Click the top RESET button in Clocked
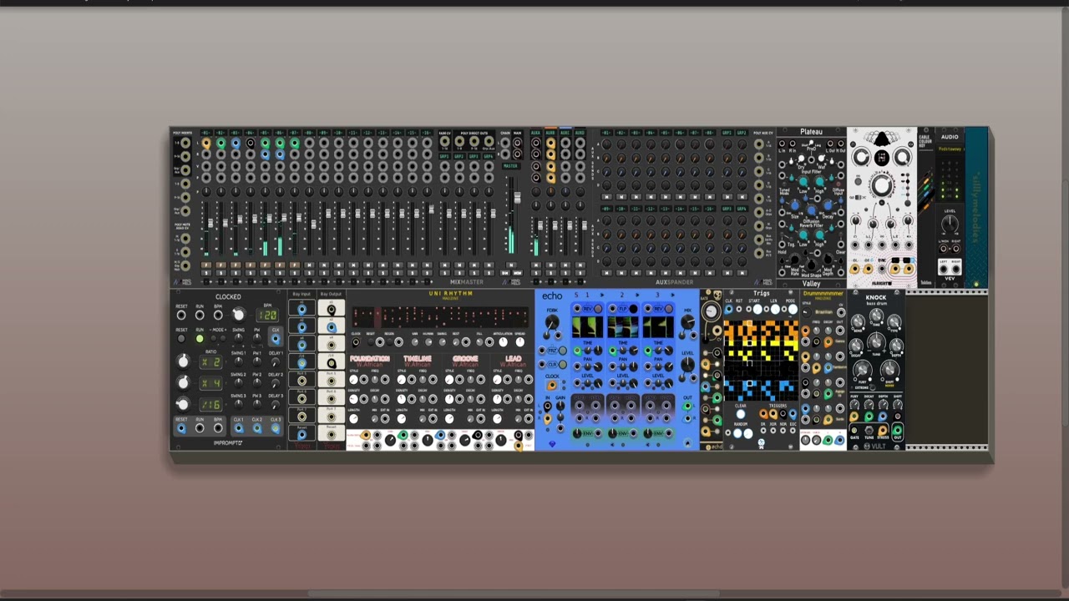This screenshot has height=601, width=1069. point(181,316)
